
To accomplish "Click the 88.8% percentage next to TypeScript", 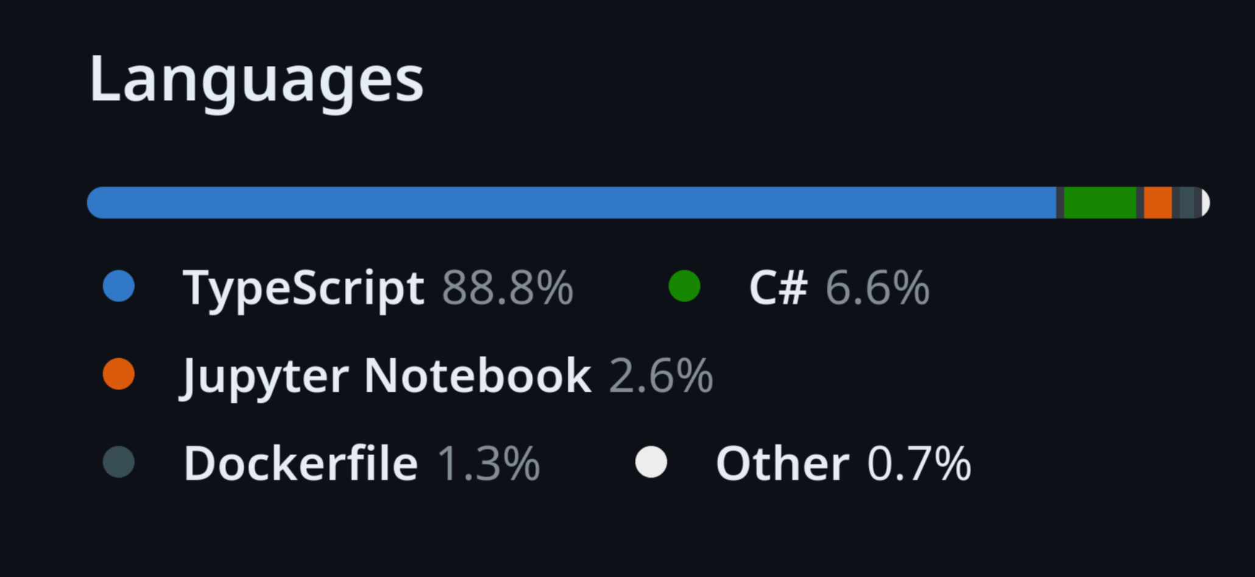I will (x=507, y=286).
